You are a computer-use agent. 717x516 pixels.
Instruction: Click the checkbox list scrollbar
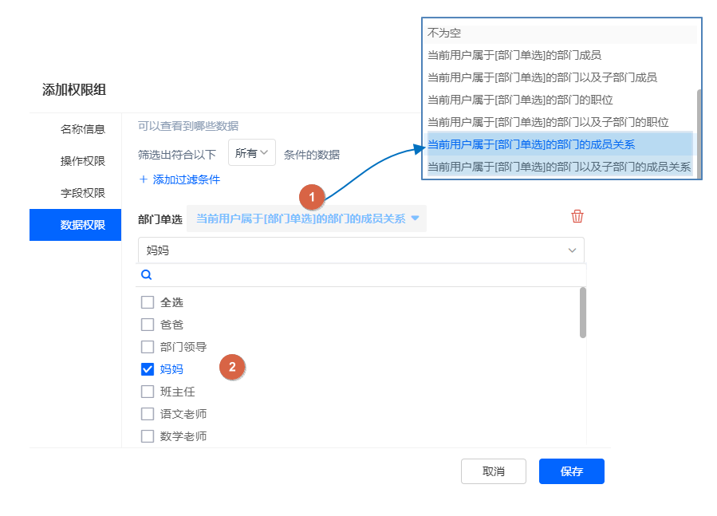pyautogui.click(x=582, y=313)
